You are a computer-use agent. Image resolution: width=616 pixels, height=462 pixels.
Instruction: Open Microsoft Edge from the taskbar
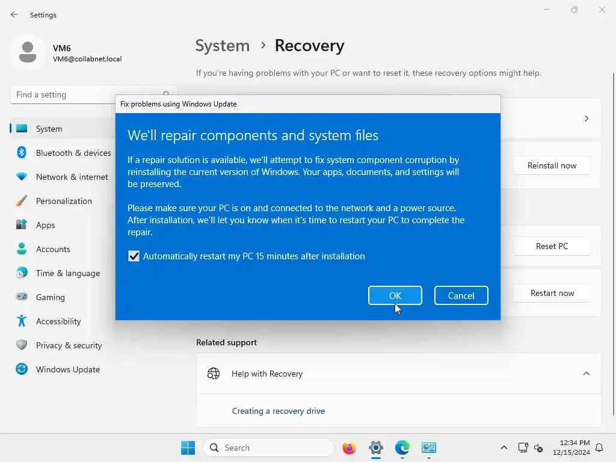(x=402, y=448)
